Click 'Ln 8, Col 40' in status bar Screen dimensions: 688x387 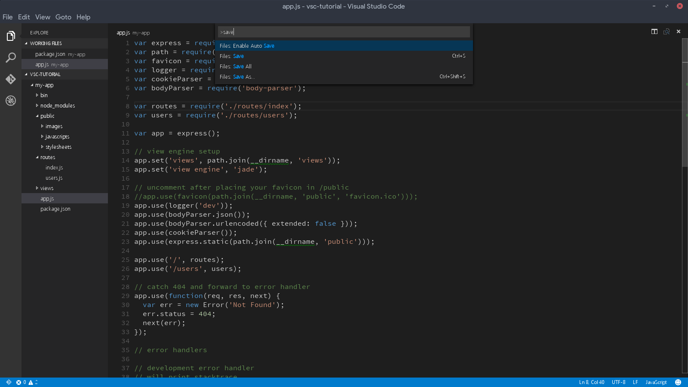pos(592,382)
